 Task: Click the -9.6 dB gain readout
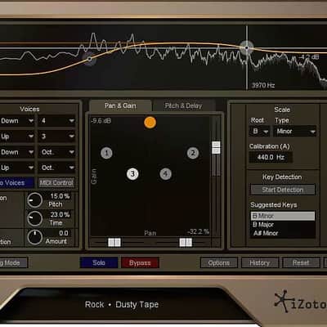coord(101,121)
